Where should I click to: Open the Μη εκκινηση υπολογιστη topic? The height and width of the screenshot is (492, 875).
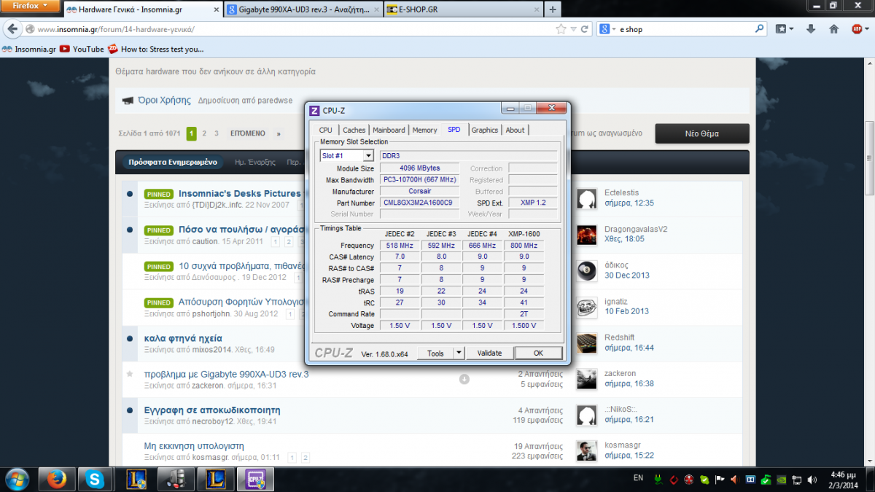click(194, 446)
